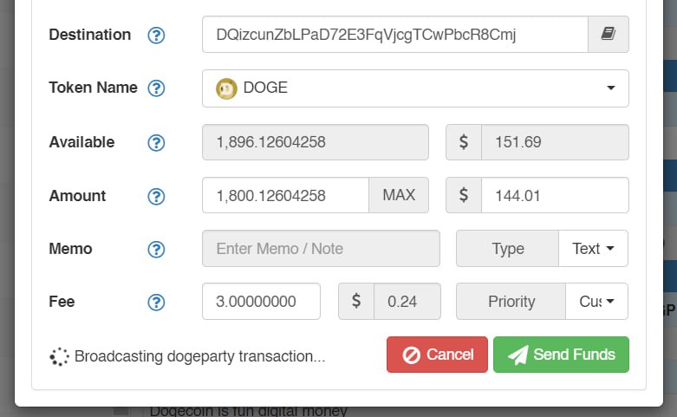Click the Priority label beside fee
Screen dimensions: 677x417
click(x=511, y=302)
